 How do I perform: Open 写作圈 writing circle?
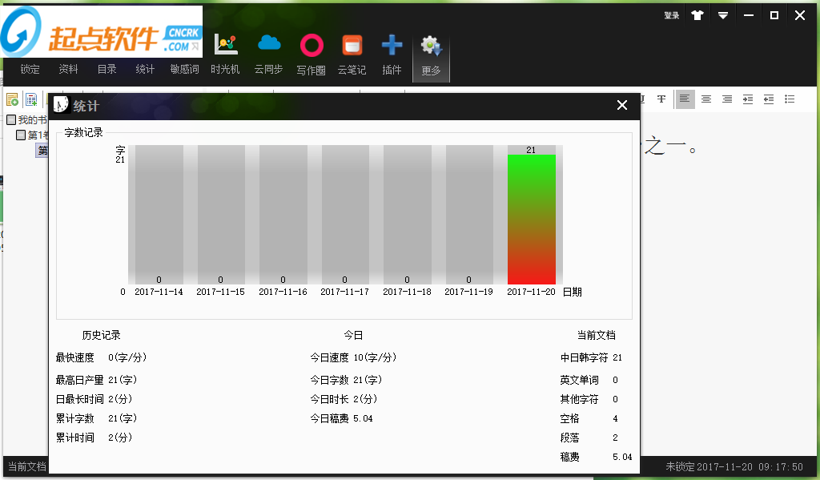[x=311, y=54]
